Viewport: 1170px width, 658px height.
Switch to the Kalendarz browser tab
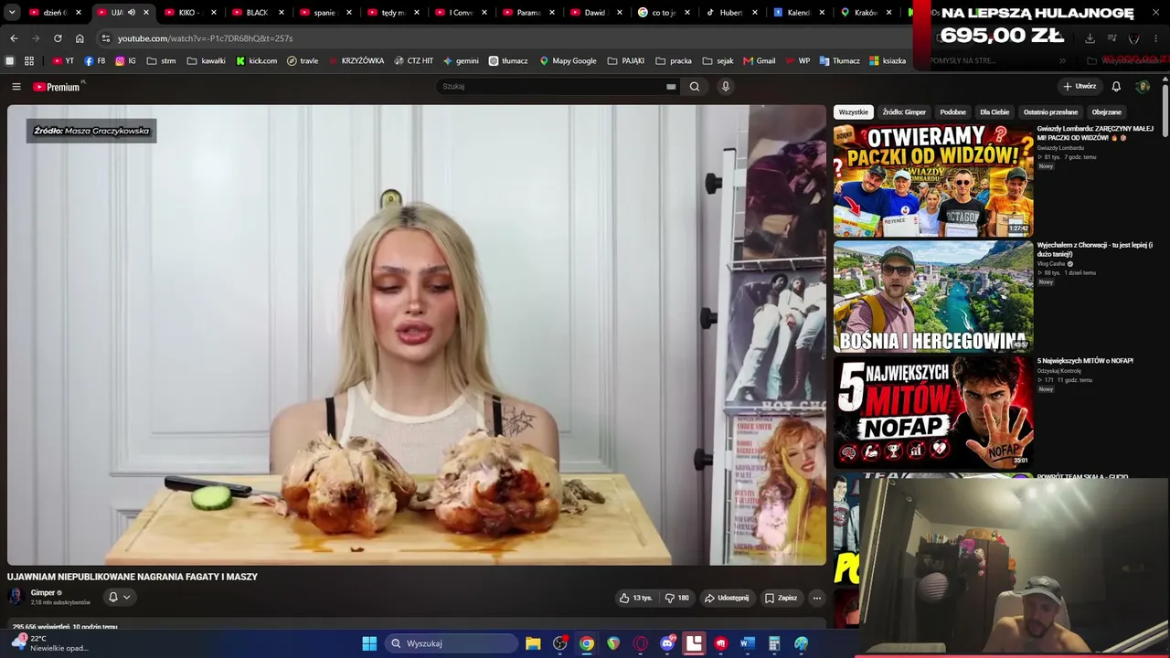799,13
